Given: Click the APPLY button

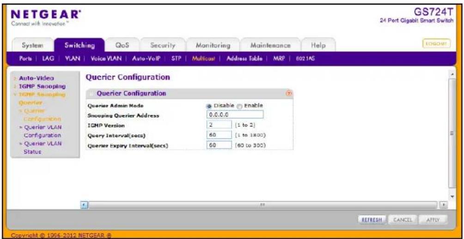Looking at the screenshot, I should coord(433,220).
